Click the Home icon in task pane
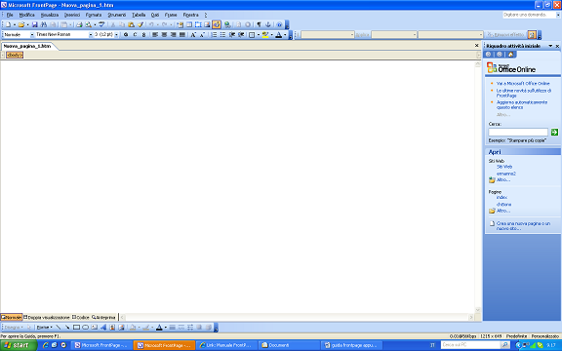562x351 pixels. click(x=510, y=55)
